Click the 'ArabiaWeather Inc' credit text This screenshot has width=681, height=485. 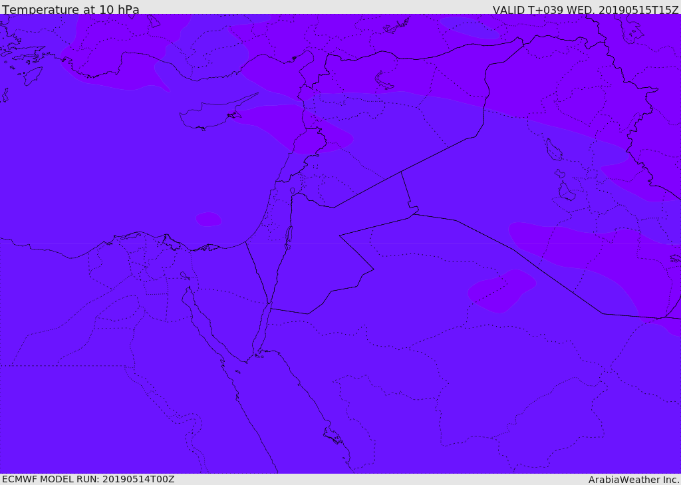point(633,480)
